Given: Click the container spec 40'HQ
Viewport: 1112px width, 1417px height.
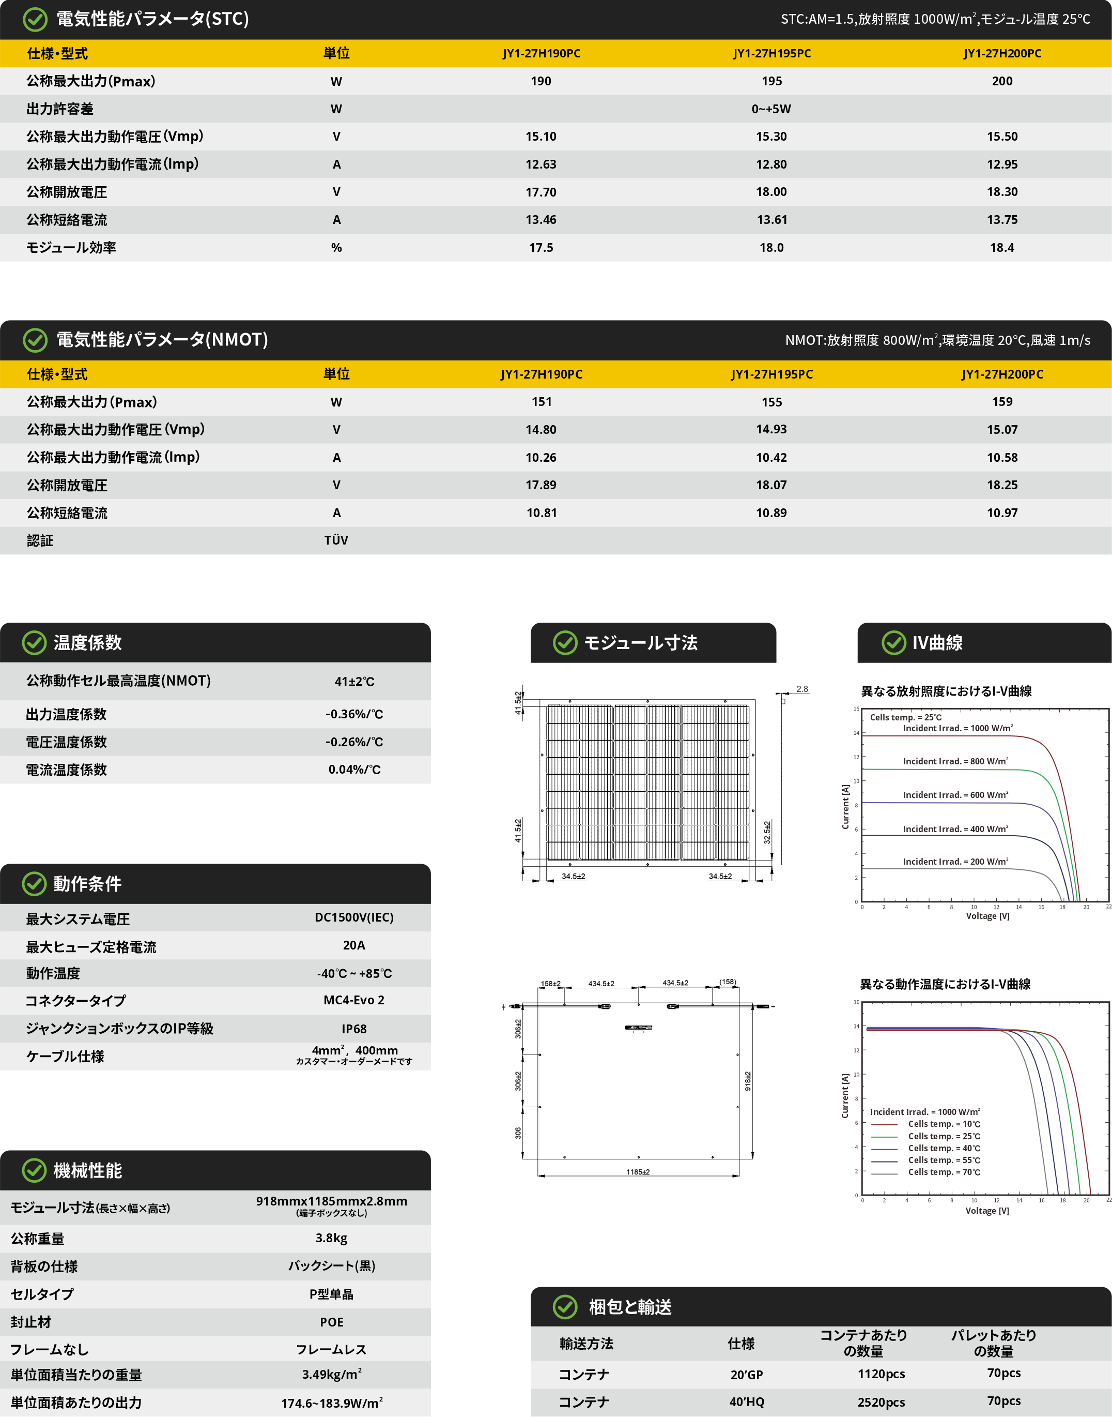Looking at the screenshot, I should (746, 1403).
